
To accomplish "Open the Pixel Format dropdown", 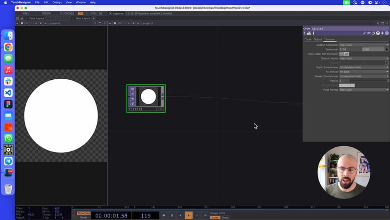I will [364, 90].
